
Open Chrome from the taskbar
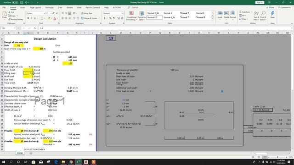point(71,162)
